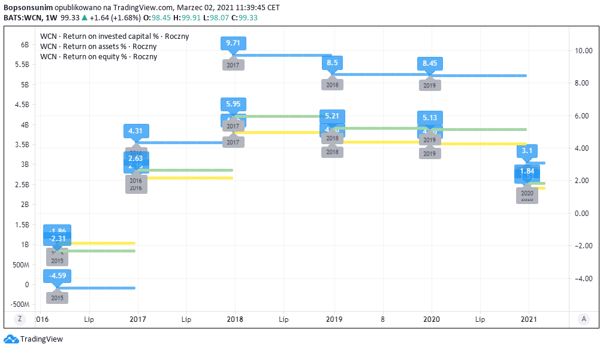603x350 pixels.
Task: Open the TradingView.com link in the header
Action: click(143, 8)
